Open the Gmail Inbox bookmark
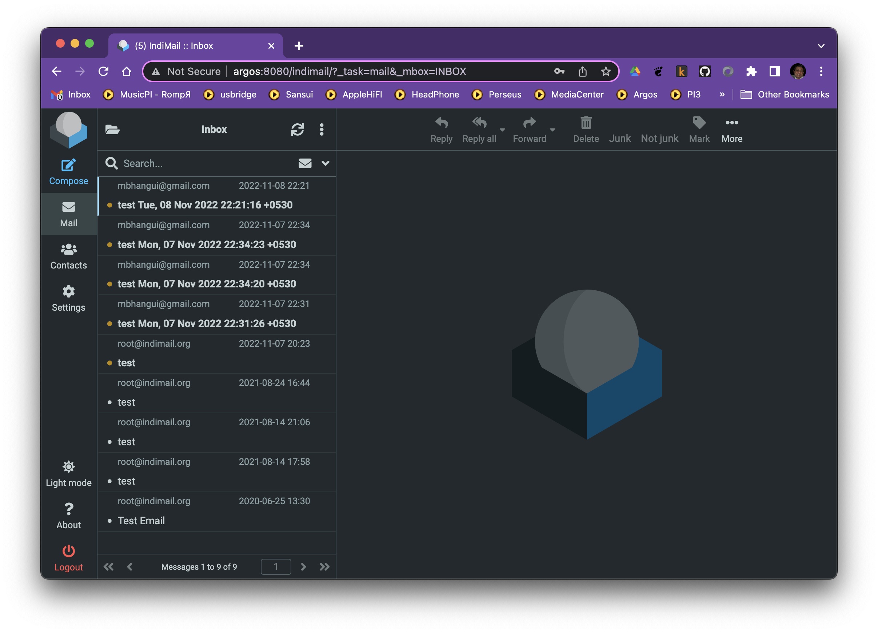Image resolution: width=878 pixels, height=633 pixels. point(71,95)
